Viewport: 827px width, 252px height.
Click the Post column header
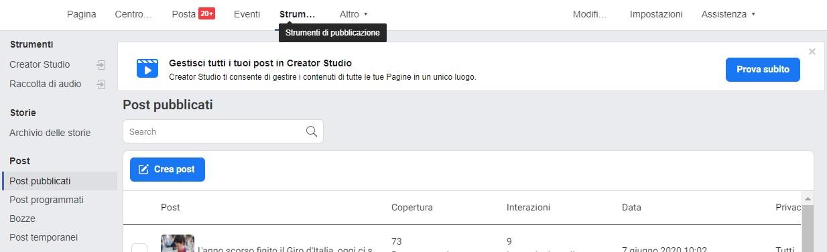[x=170, y=207]
